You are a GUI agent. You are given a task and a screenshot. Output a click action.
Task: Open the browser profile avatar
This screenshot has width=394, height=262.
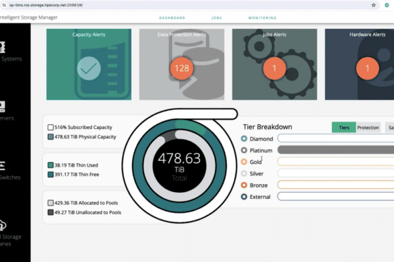click(x=387, y=5)
